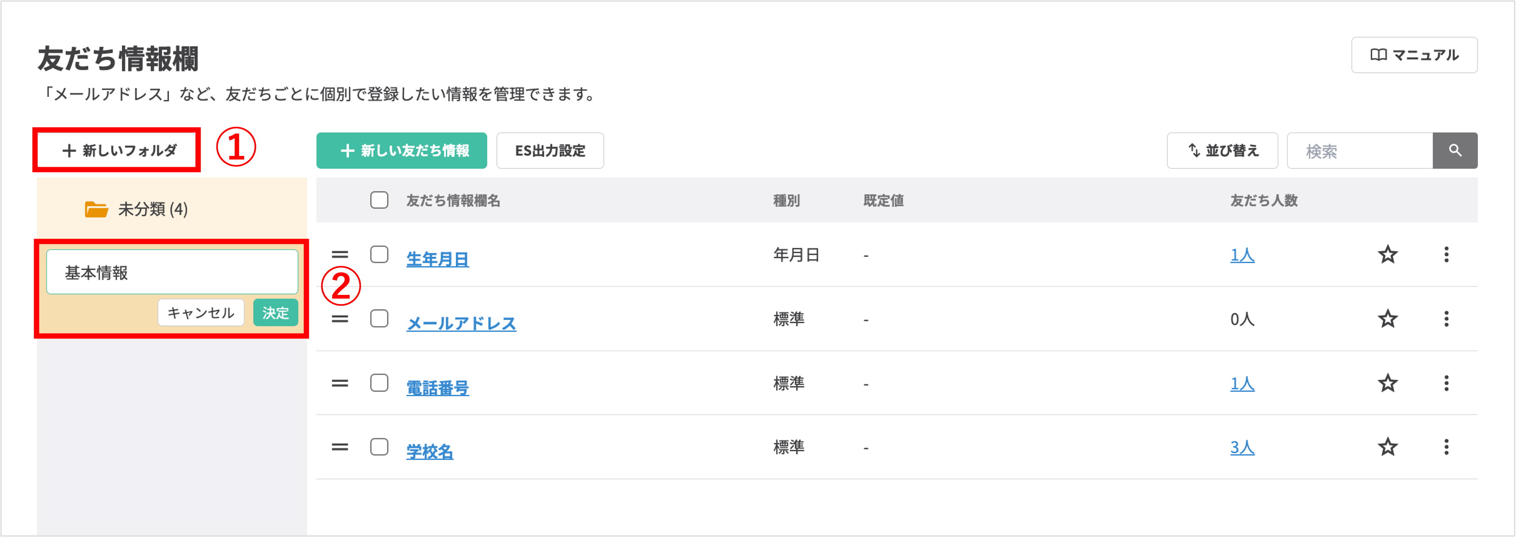Open the 並び替え sort options
Image resolution: width=1516 pixels, height=537 pixels.
(1222, 151)
